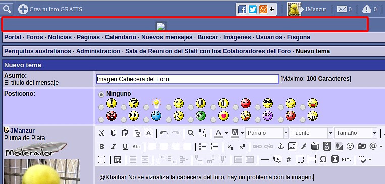Open the Tamaño size dropdown

(356, 133)
